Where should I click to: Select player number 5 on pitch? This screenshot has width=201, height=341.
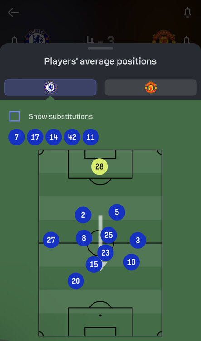[x=117, y=212]
